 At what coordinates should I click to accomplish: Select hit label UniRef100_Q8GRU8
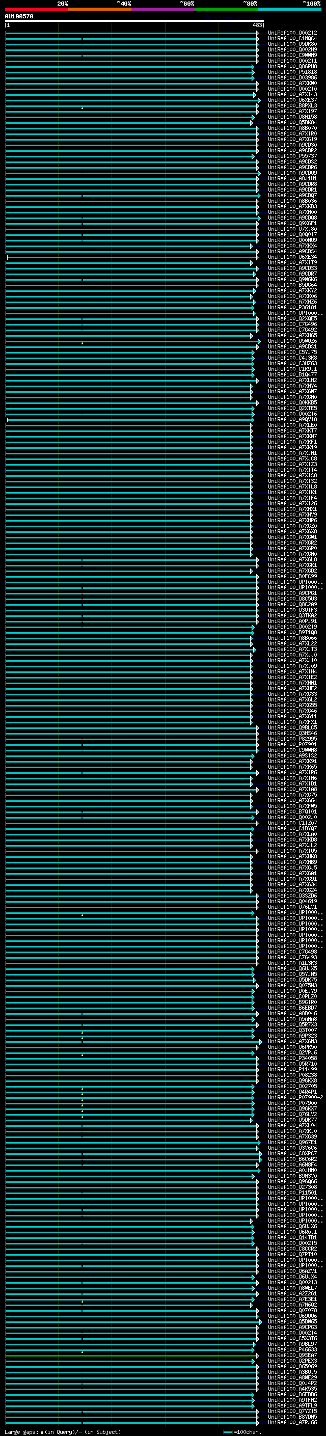click(x=292, y=66)
